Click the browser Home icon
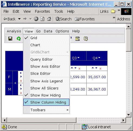Image resolution: width=133 pixels, height=131 pixels. (x=49, y=19)
